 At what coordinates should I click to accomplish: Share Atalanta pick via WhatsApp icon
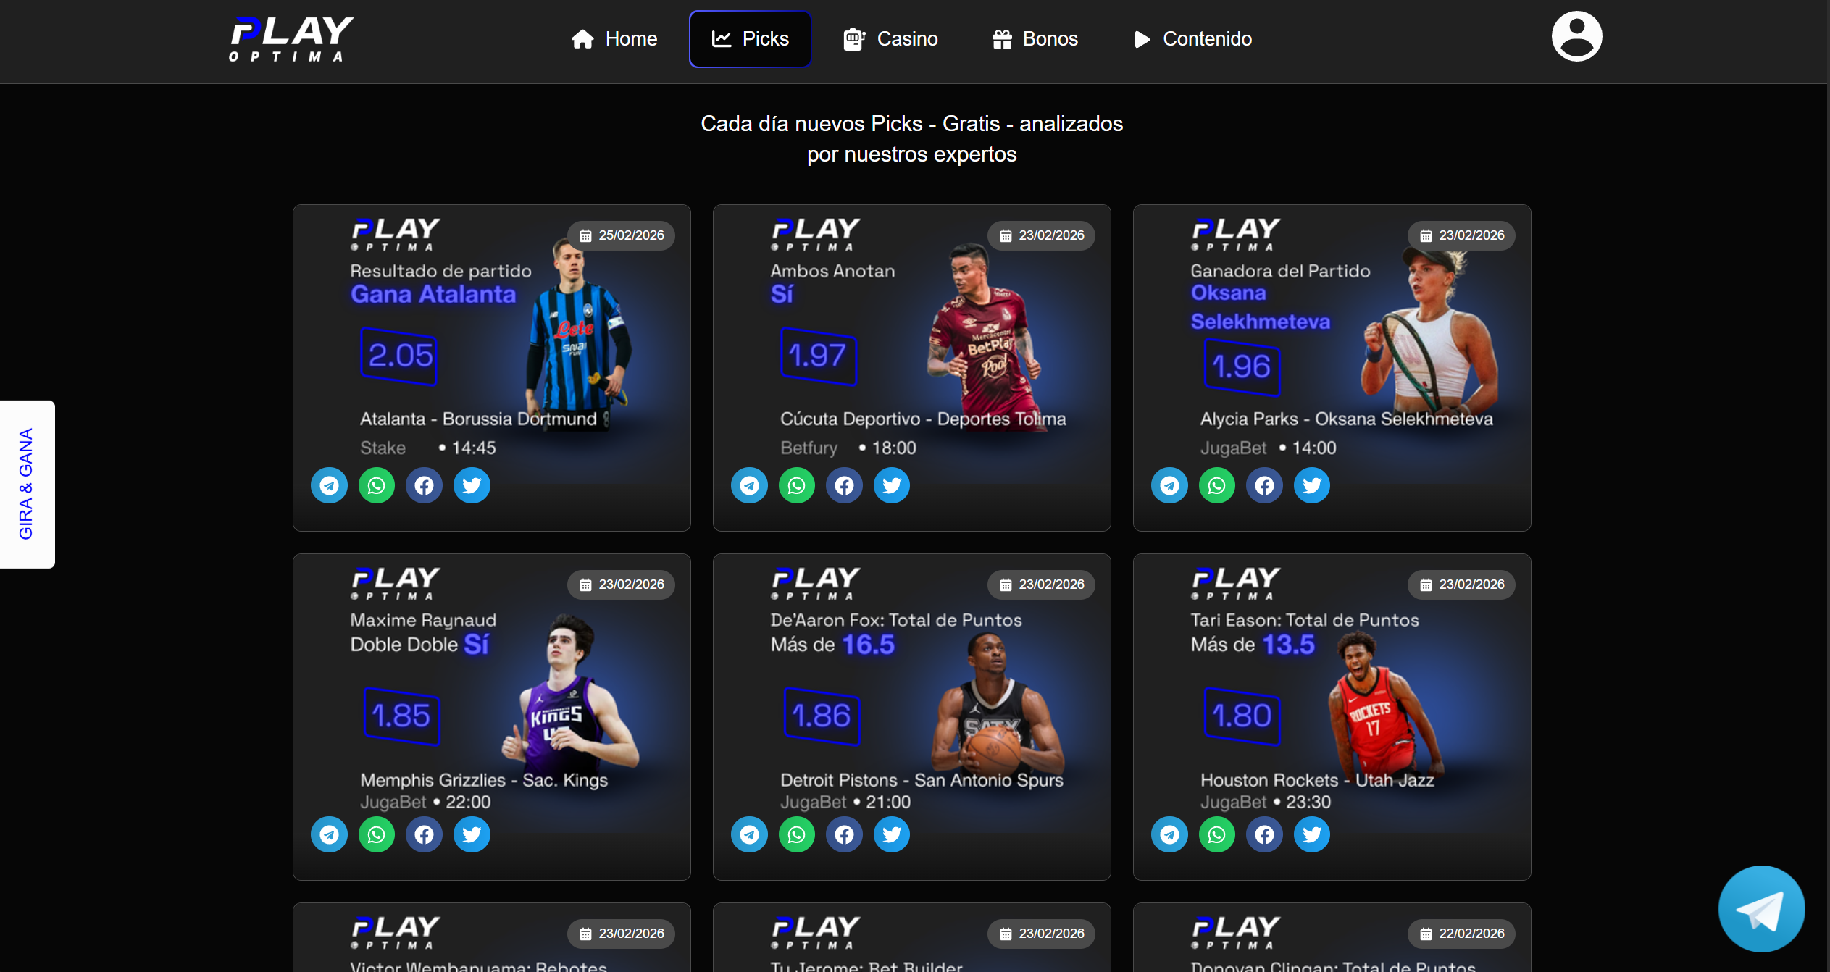377,485
